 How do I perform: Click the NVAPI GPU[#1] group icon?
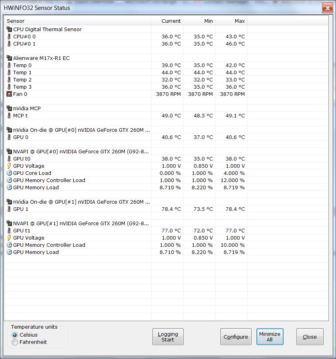[x=9, y=223]
